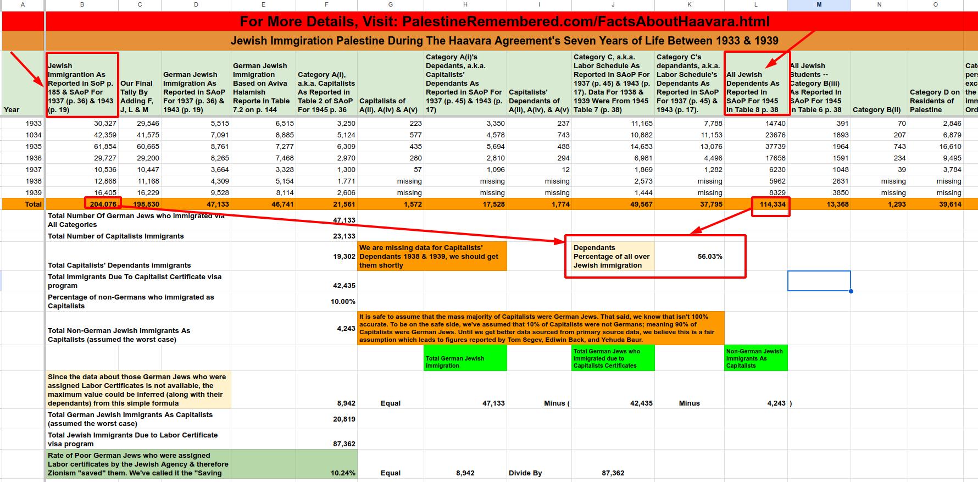Select total dependents cell 114,334
Image resolution: width=978 pixels, height=482 pixels.
(x=771, y=204)
